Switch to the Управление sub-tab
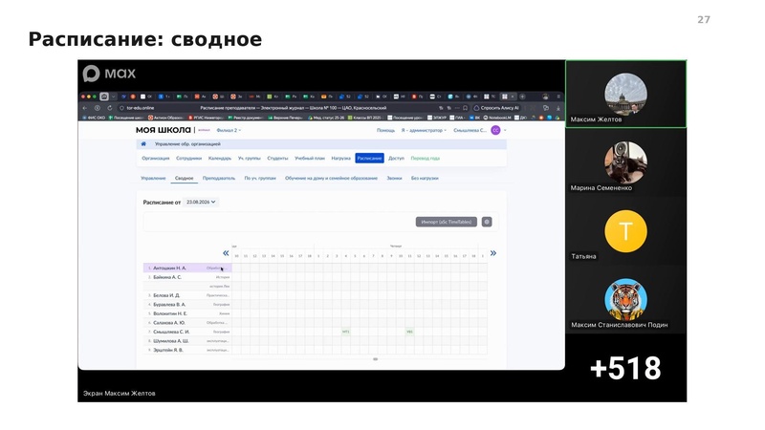The image size is (765, 430). pos(153,178)
